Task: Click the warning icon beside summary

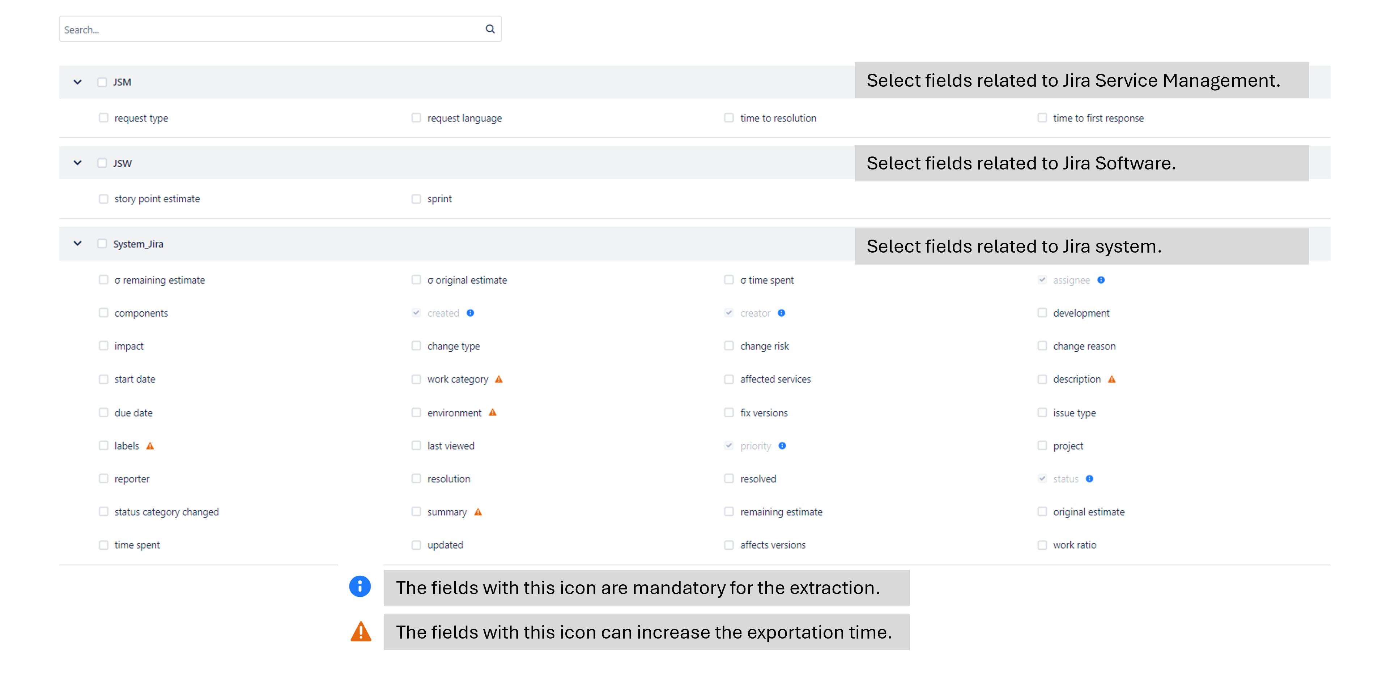Action: pyautogui.click(x=478, y=512)
